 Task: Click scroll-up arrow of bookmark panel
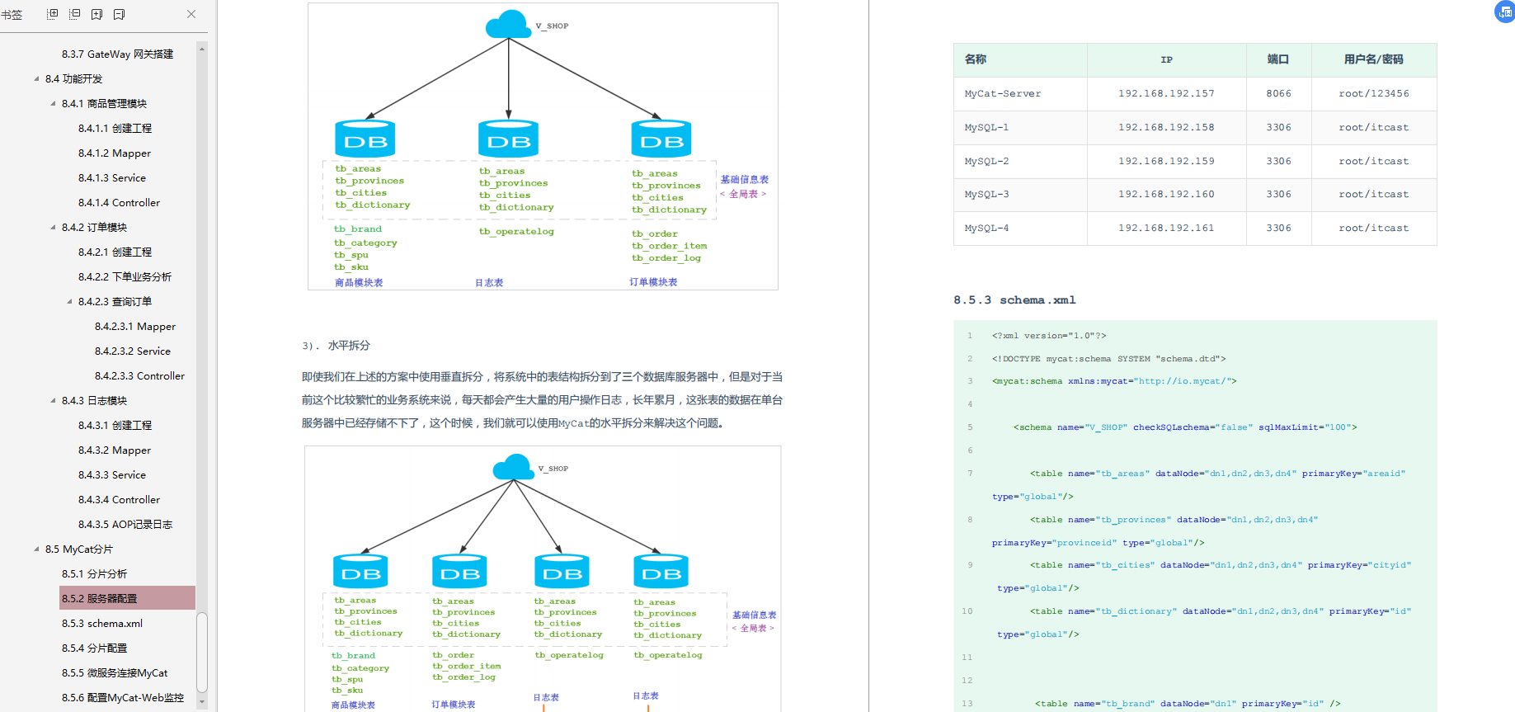(x=202, y=49)
